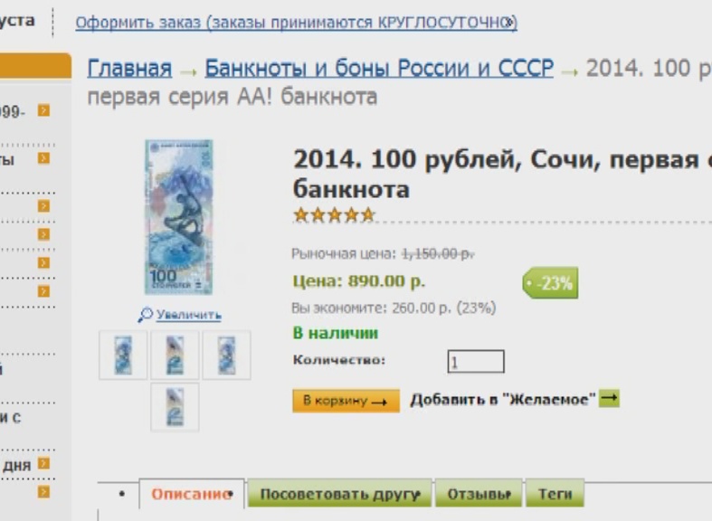712x521 pixels.
Task: Switch to the Посоветовать другу tab
Action: point(339,494)
